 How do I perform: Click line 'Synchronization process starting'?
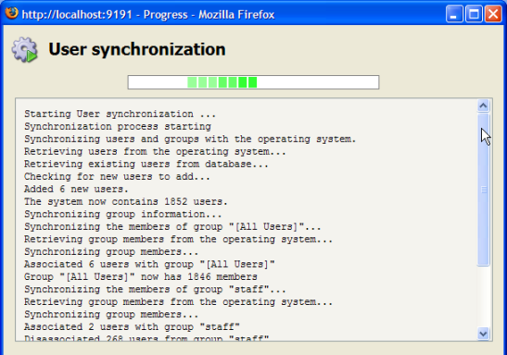[118, 126]
